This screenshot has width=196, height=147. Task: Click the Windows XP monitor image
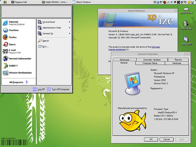(133, 83)
